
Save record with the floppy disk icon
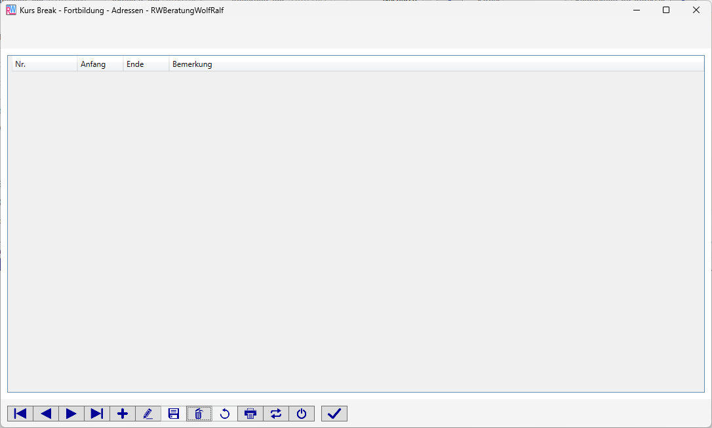click(174, 414)
